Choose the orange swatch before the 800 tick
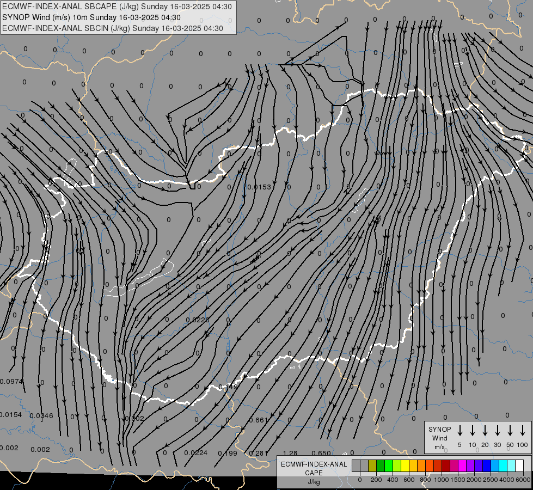The width and height of the screenshot is (533, 490). point(421,465)
